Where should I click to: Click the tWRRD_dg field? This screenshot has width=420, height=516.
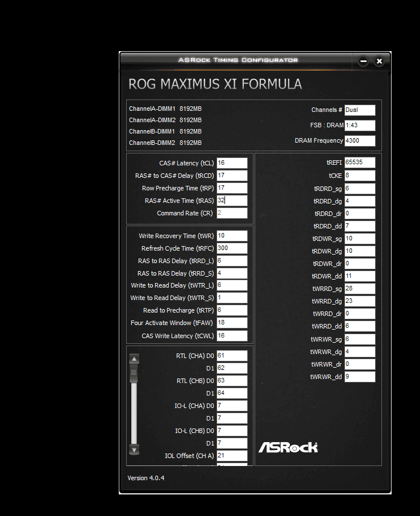(x=360, y=301)
